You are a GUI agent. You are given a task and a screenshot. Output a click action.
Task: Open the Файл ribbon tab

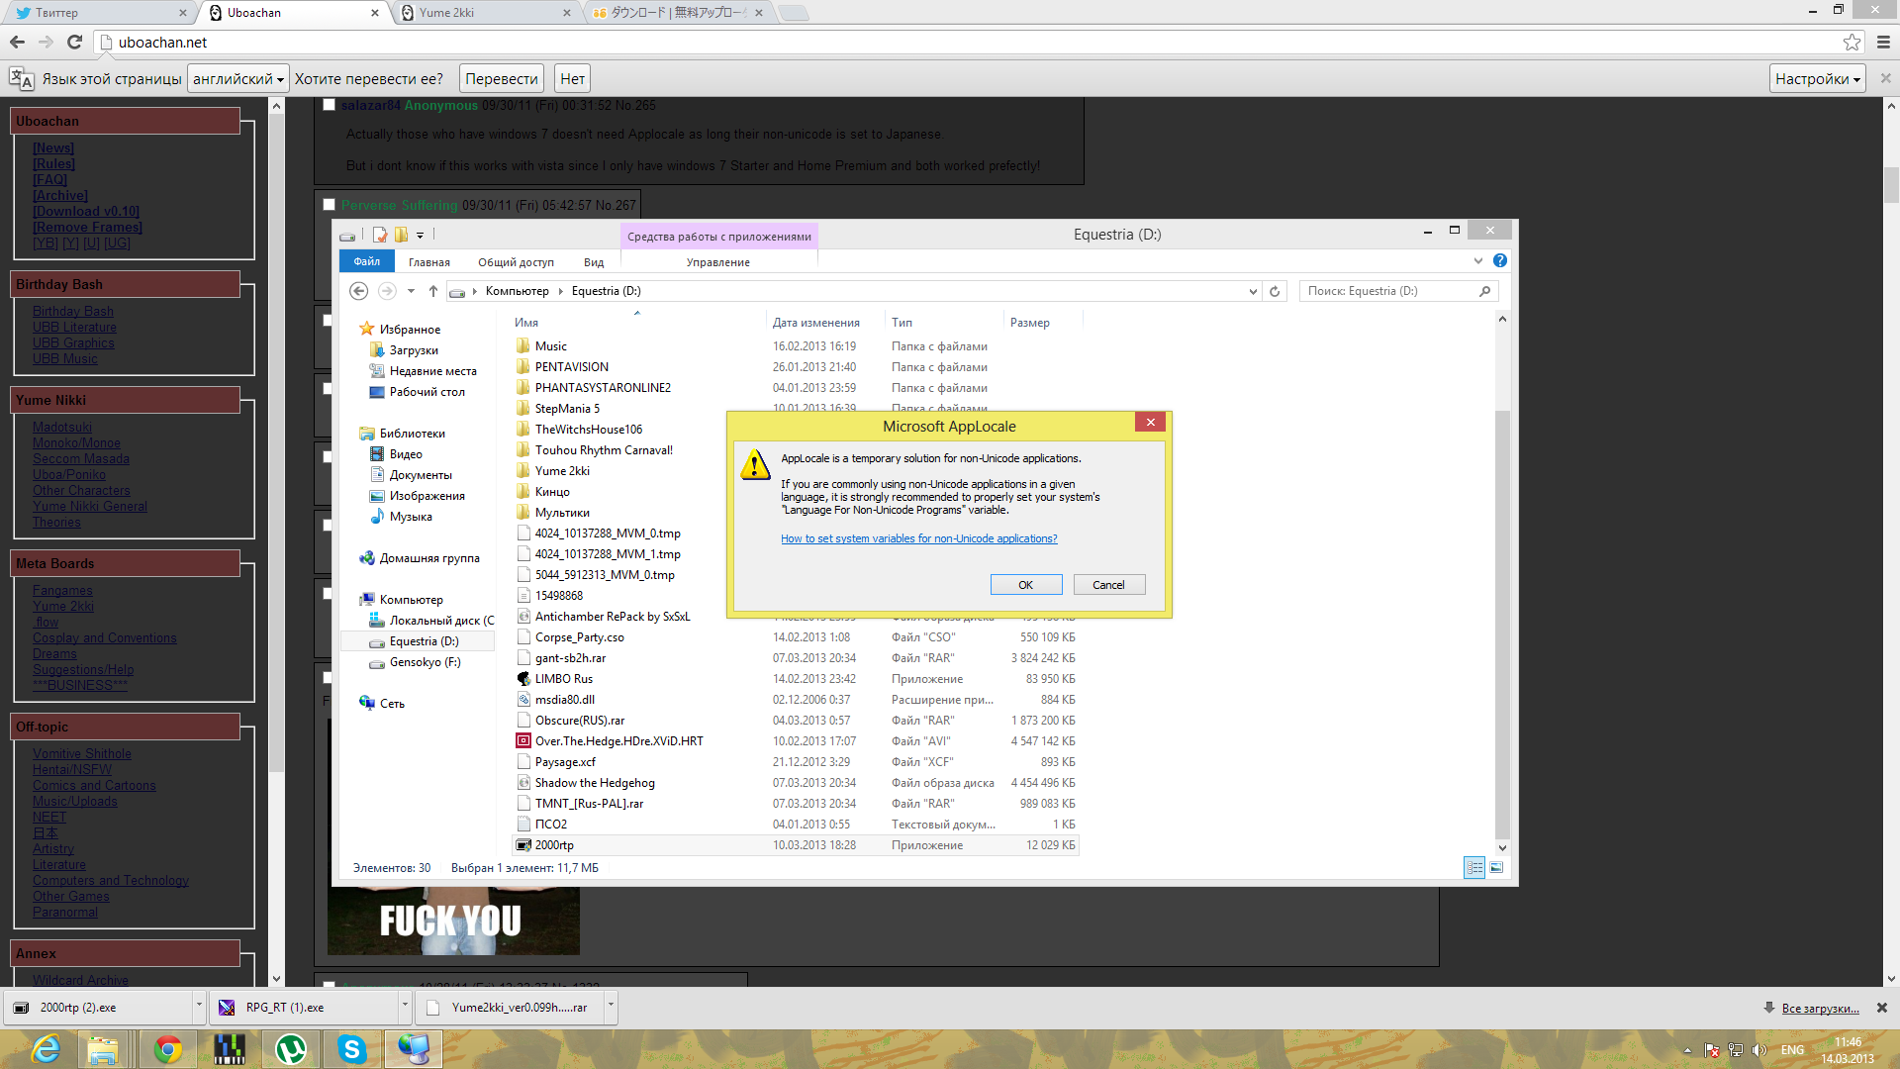click(x=366, y=261)
